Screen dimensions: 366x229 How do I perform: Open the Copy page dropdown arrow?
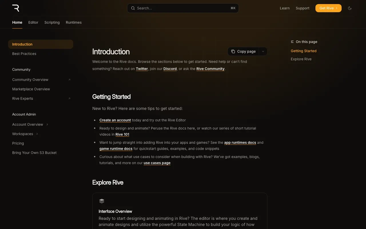pyautogui.click(x=263, y=52)
